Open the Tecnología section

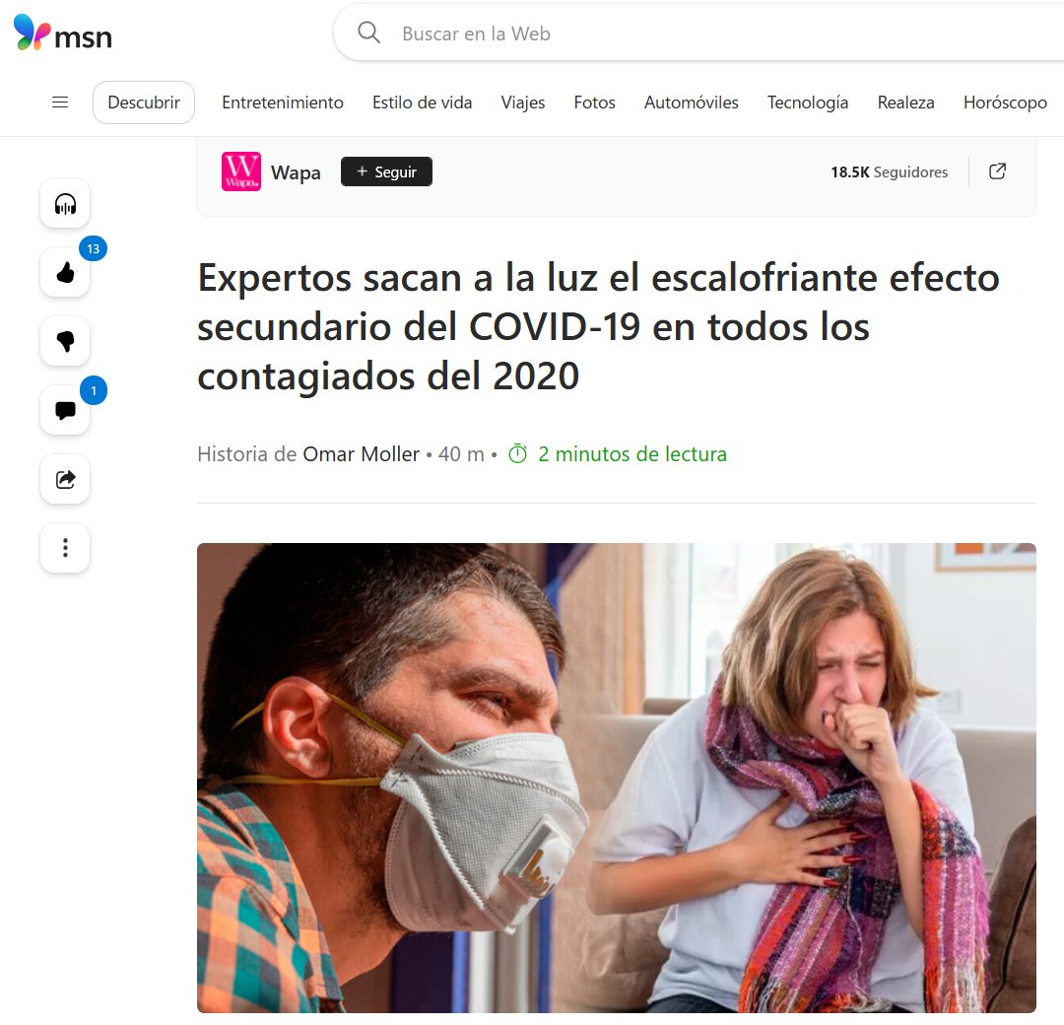tap(808, 102)
